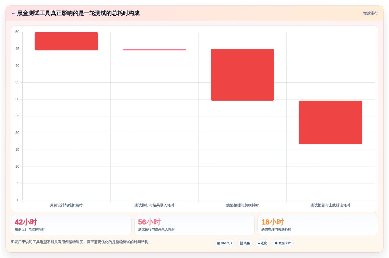This screenshot has height=258, width=389.
Task: Click the y-axis value 50
Action: (x=17, y=32)
